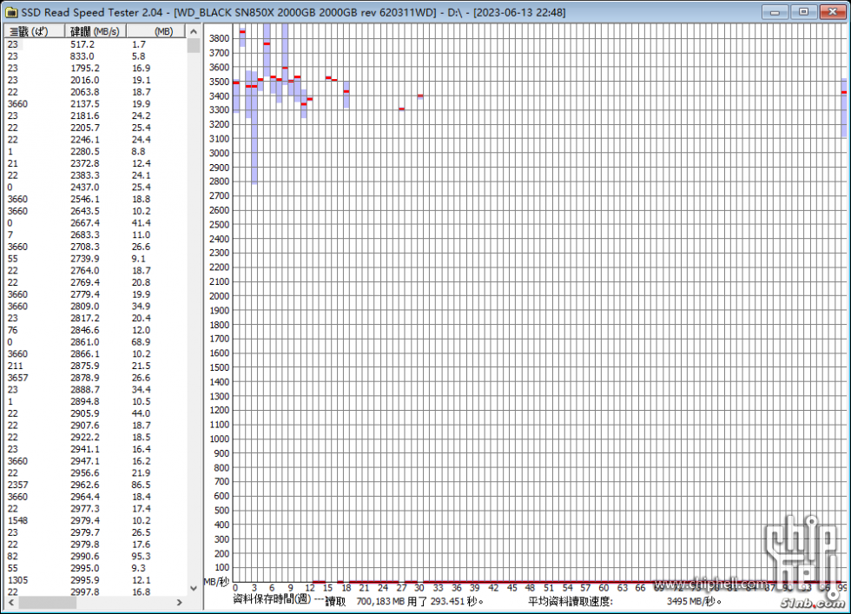The height and width of the screenshot is (614, 851).
Task: Select the row reading 2546.1 MB/s
Action: click(96, 199)
